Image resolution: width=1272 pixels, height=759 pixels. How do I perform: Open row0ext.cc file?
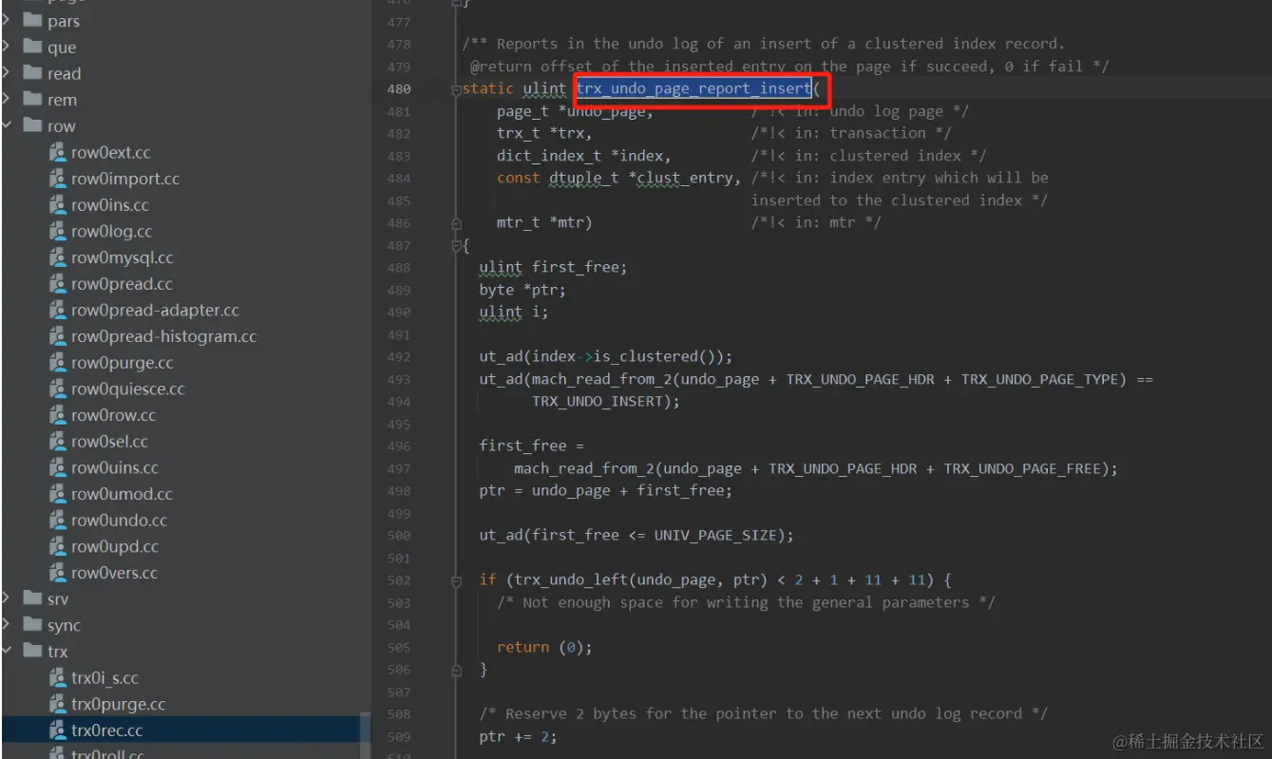[x=110, y=152]
